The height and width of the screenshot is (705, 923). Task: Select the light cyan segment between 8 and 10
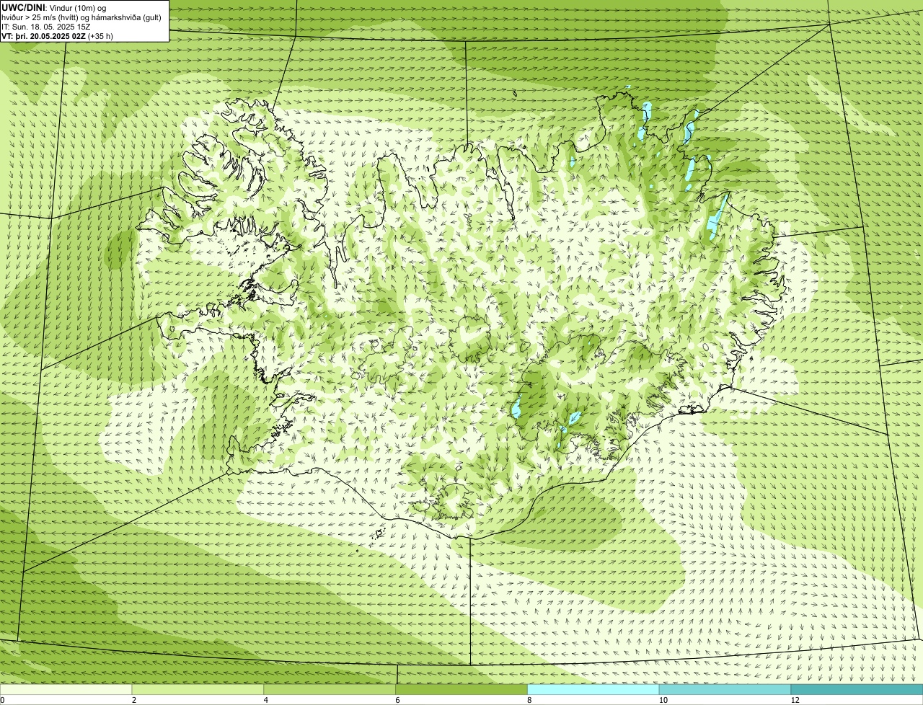click(x=593, y=689)
